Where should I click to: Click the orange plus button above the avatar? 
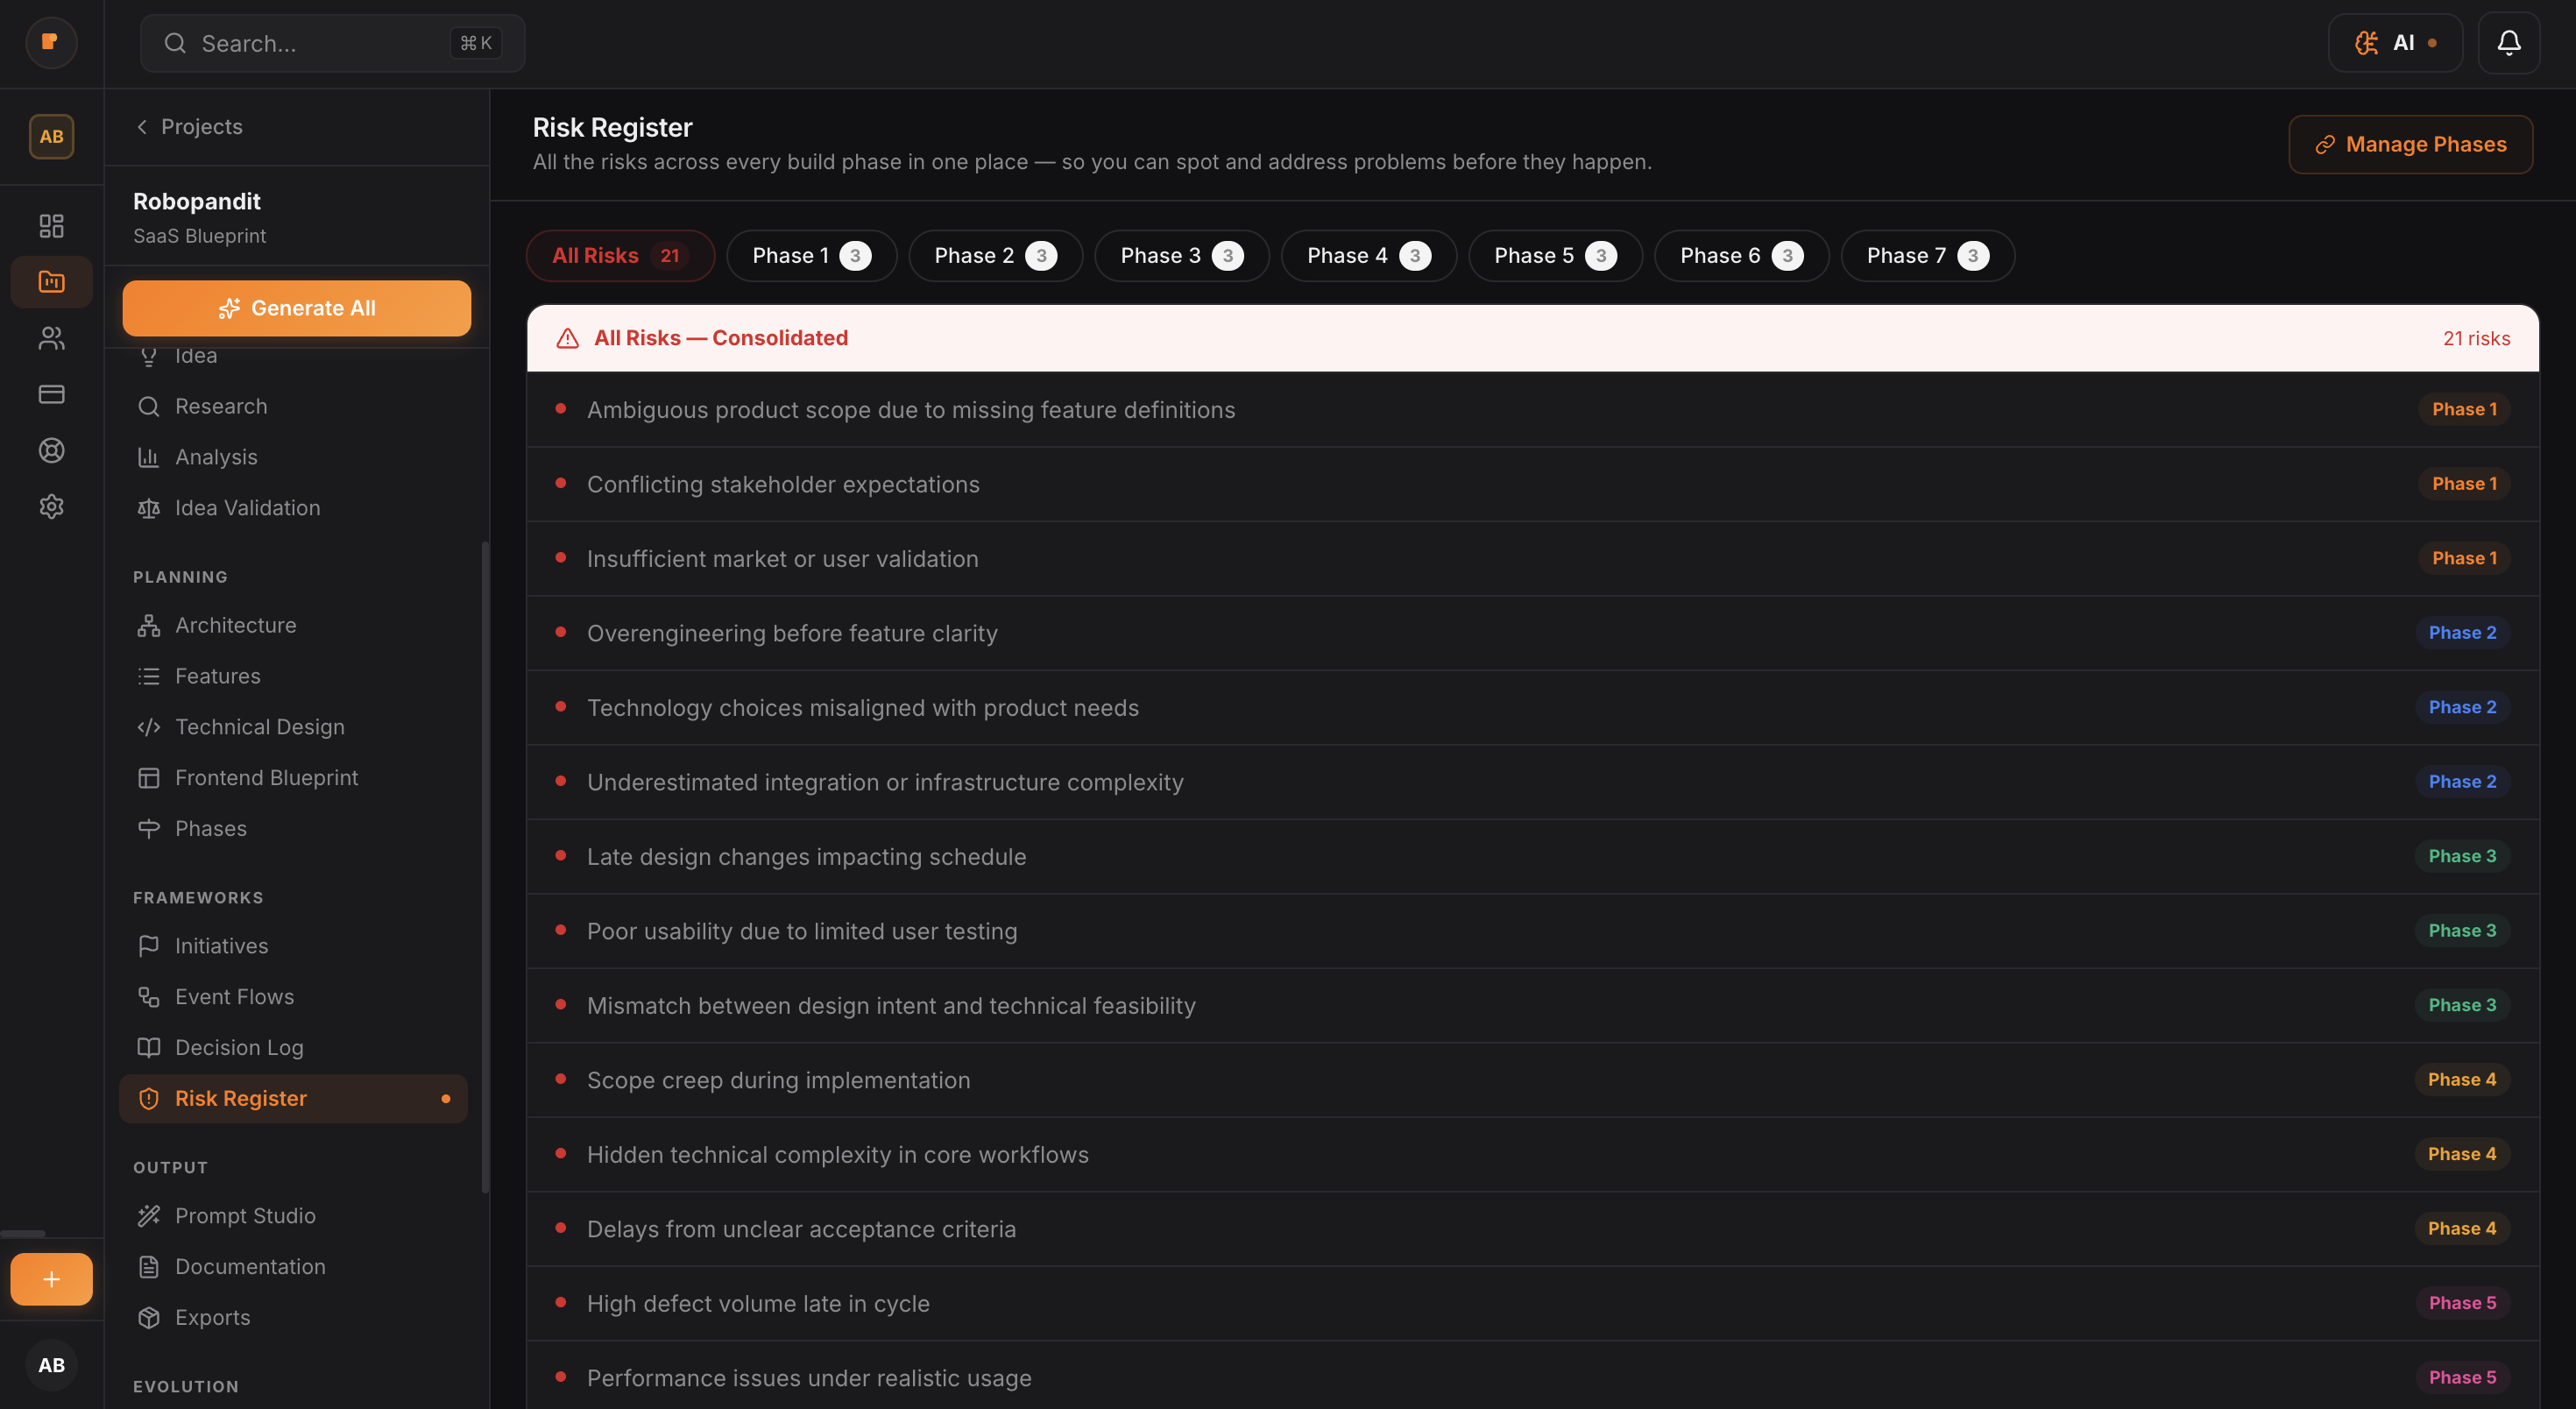(51, 1279)
